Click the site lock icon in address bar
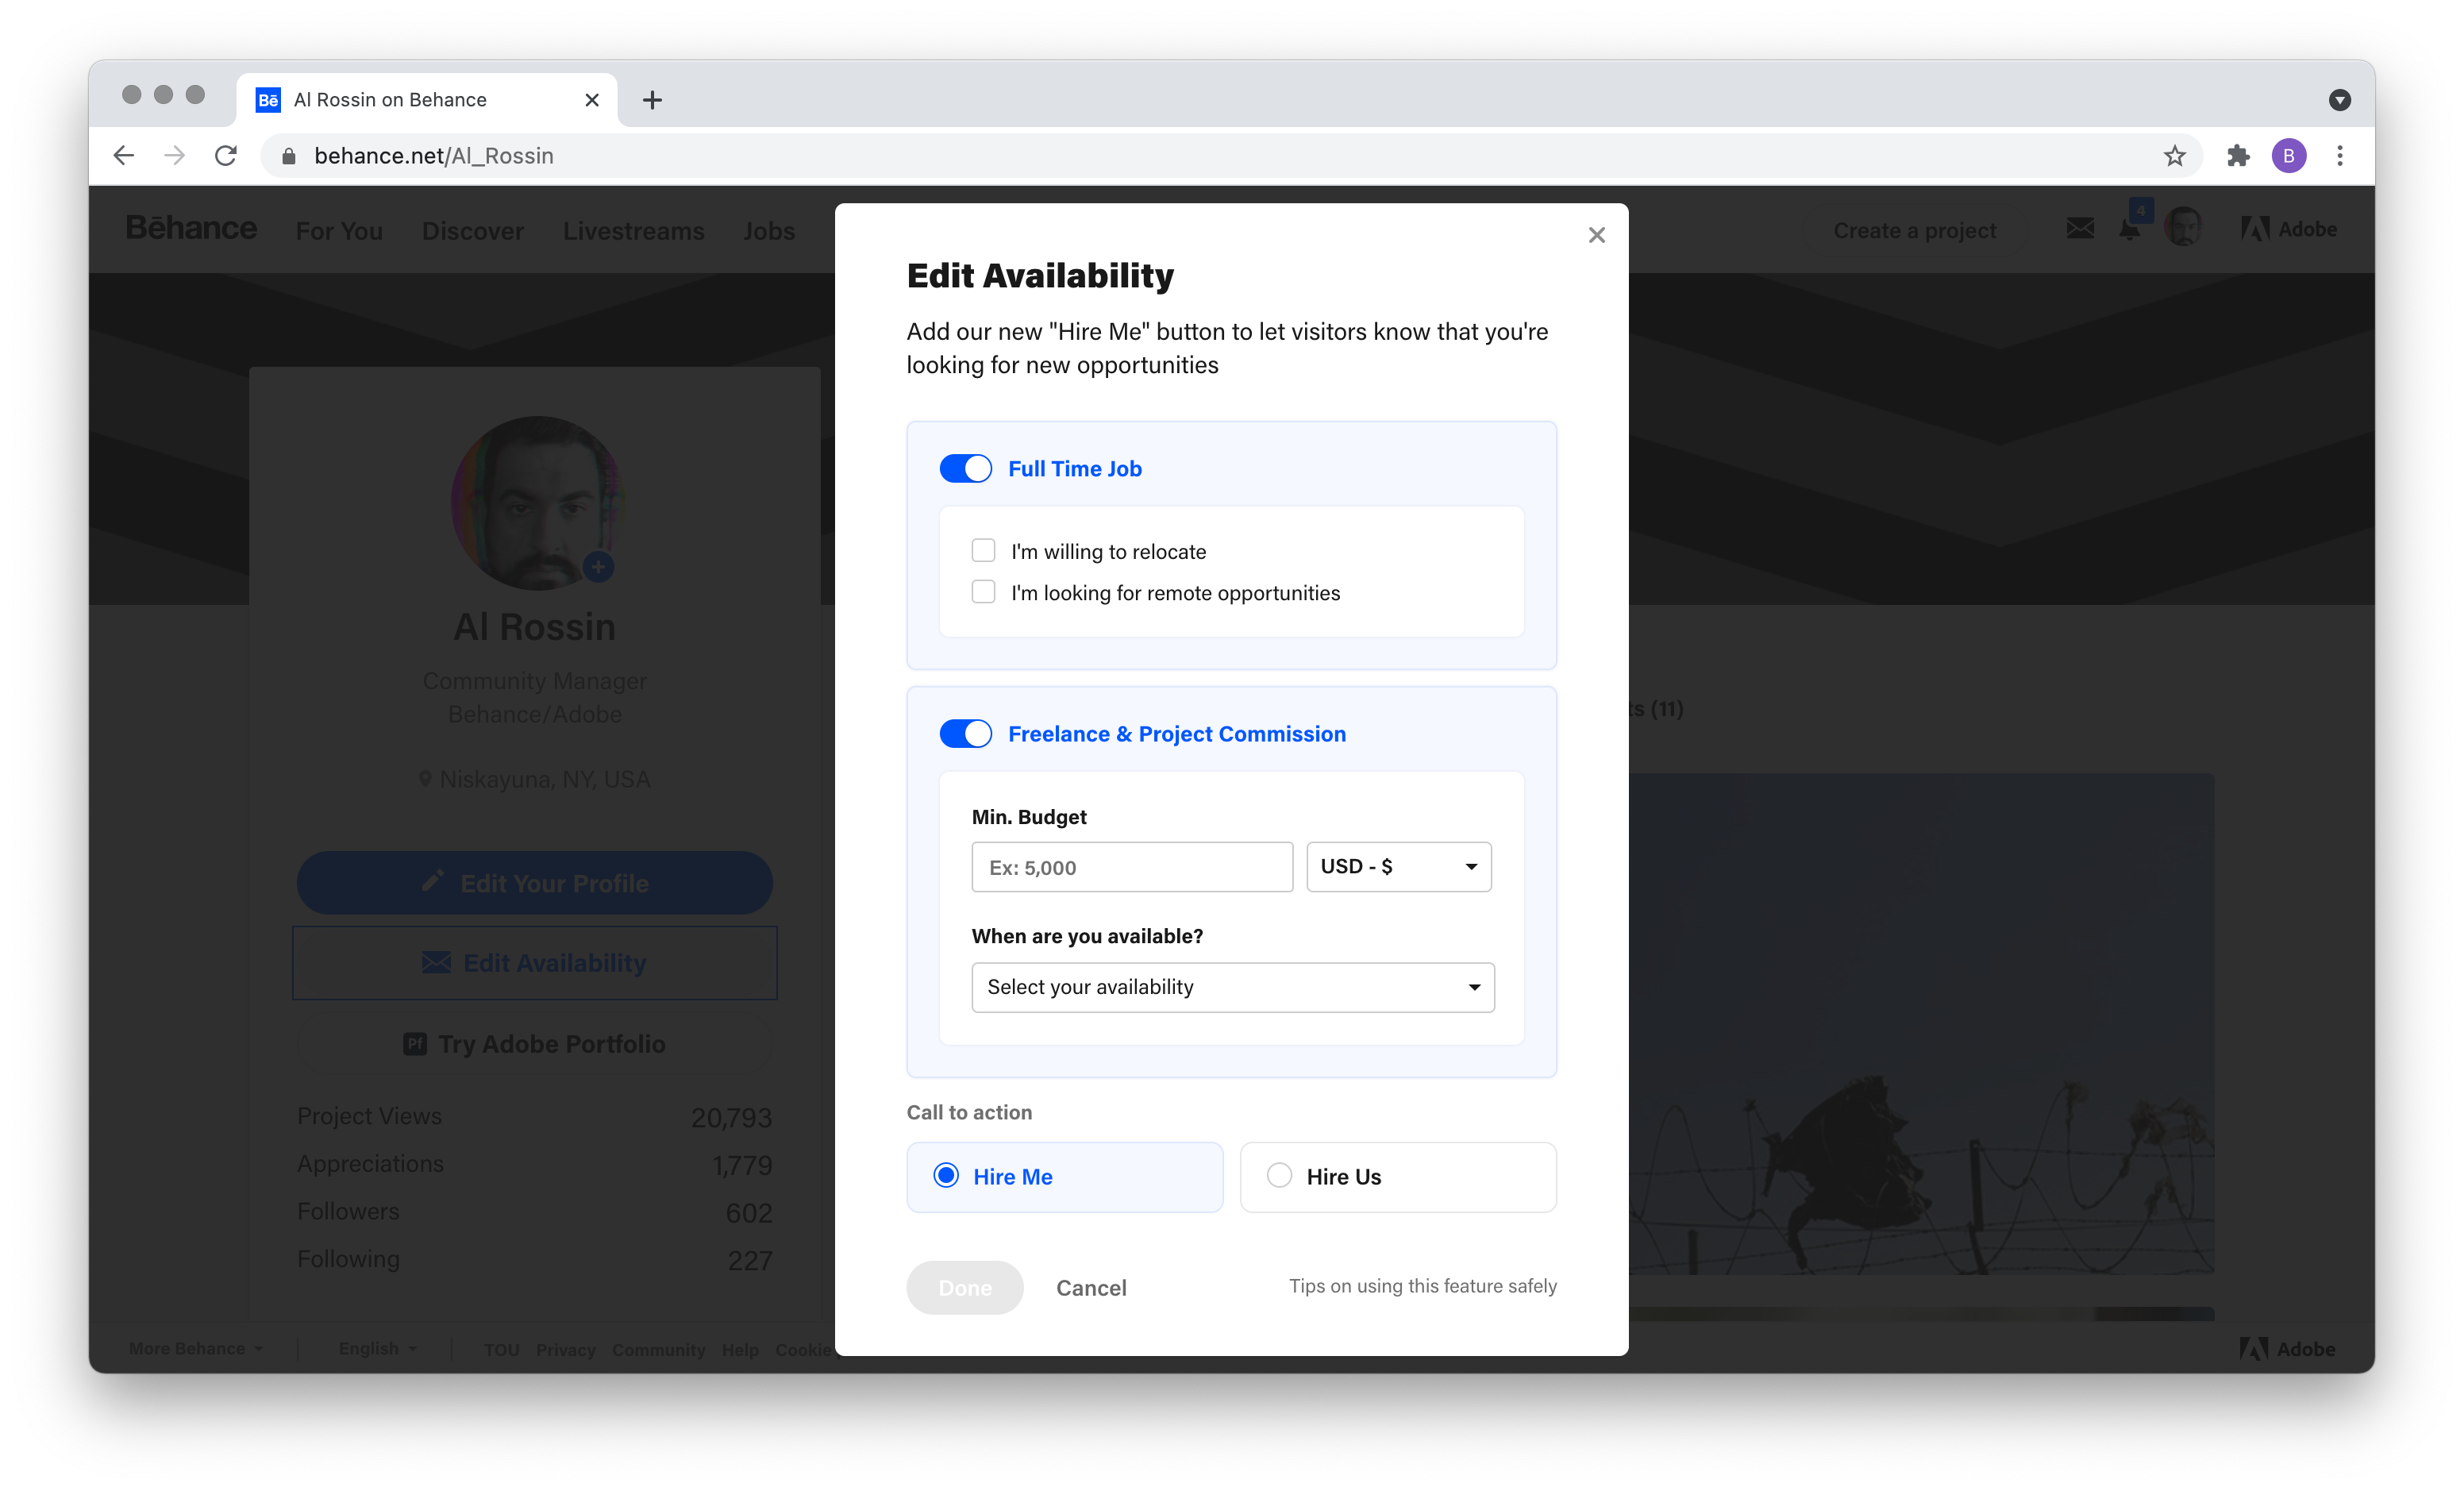 pos(288,155)
